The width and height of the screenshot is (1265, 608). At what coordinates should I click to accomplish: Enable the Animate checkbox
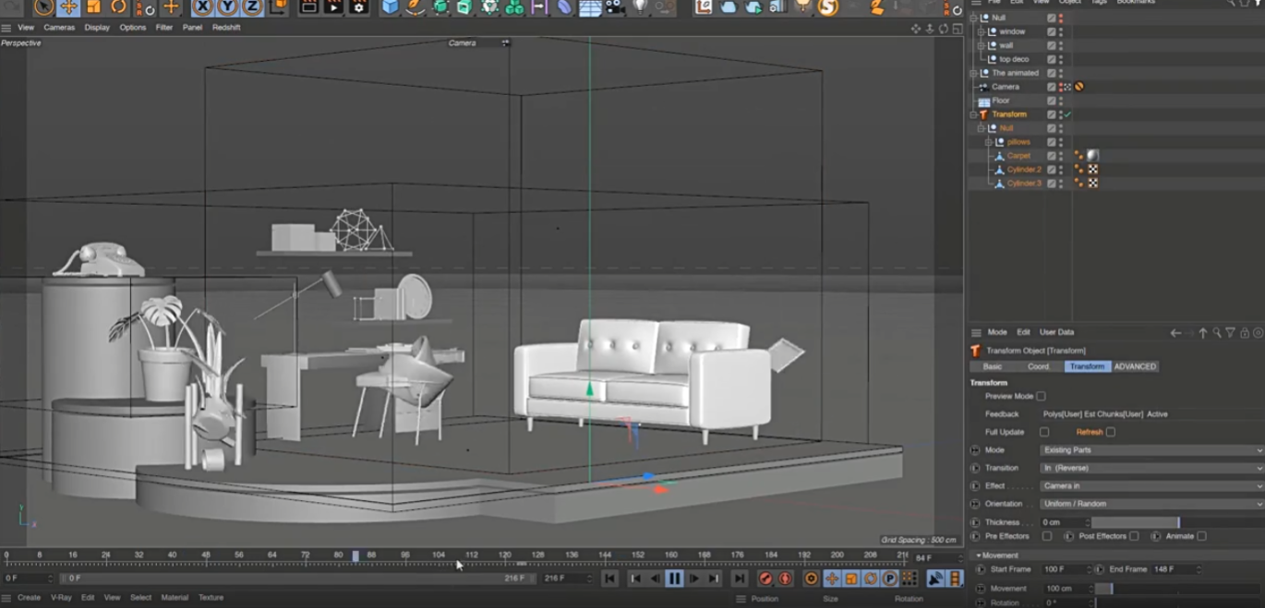click(1201, 536)
